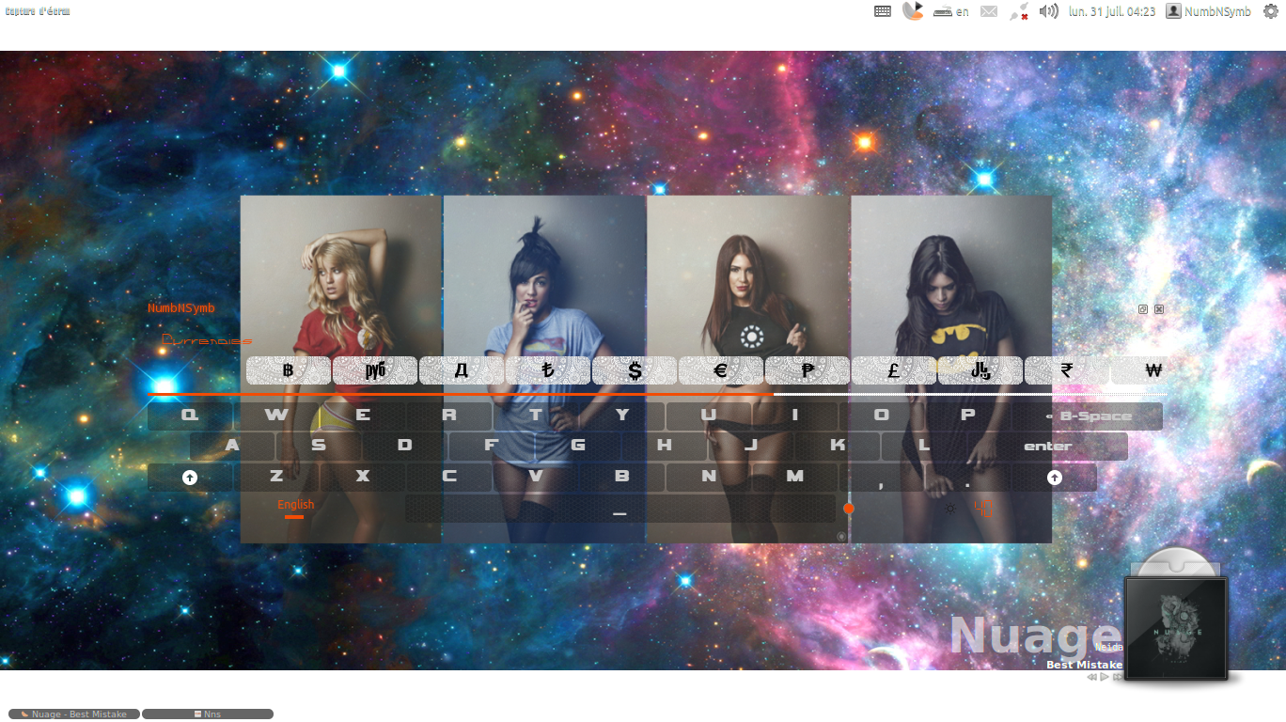Insert the Indian rupee symbol
This screenshot has width=1286, height=722.
coord(1066,370)
